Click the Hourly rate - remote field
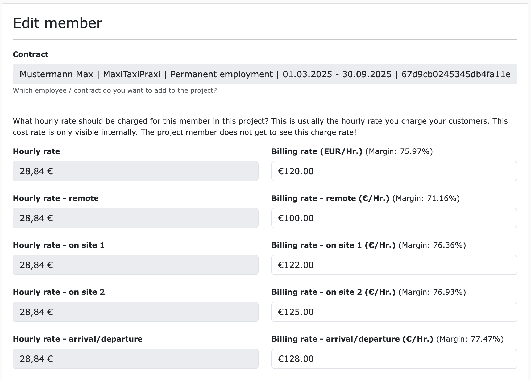The width and height of the screenshot is (531, 380). [135, 218]
